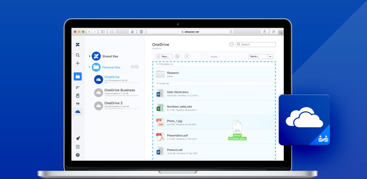Click the Safari share button
This screenshot has width=367, height=179.
[265, 32]
